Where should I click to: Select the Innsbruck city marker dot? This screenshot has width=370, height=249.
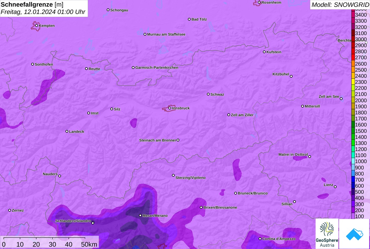click(x=170, y=108)
